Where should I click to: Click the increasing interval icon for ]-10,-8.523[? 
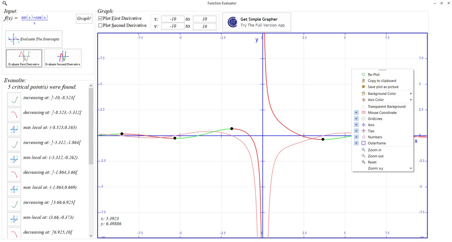coord(14,99)
